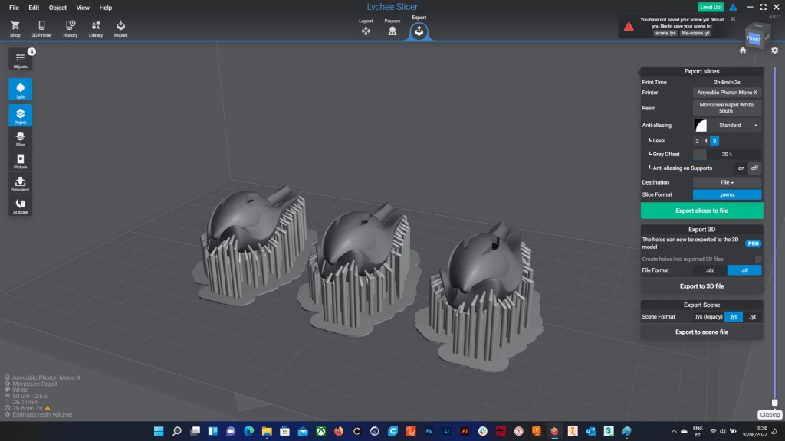Open the Library icon
Screen dimensions: 785x441
pos(96,28)
